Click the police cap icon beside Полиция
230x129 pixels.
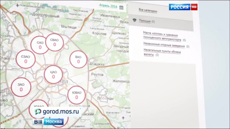pyautogui.click(x=135, y=20)
